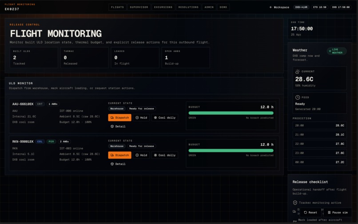Click the IOT-006 online text
This screenshot has height=224, width=358.
[71, 111]
